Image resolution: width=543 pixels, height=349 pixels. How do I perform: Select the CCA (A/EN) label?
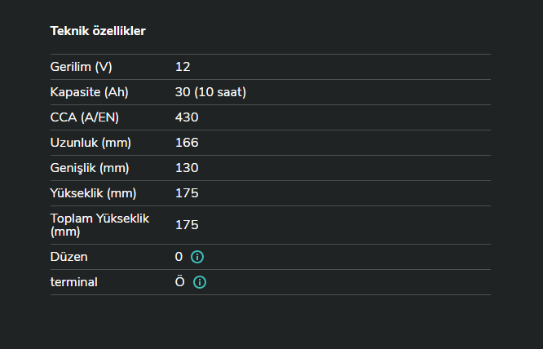pos(85,117)
